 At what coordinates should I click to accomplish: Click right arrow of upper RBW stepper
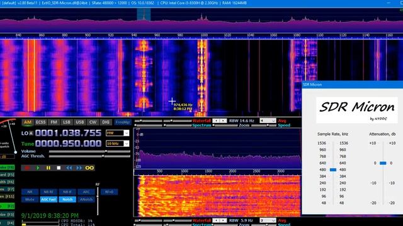224,121
